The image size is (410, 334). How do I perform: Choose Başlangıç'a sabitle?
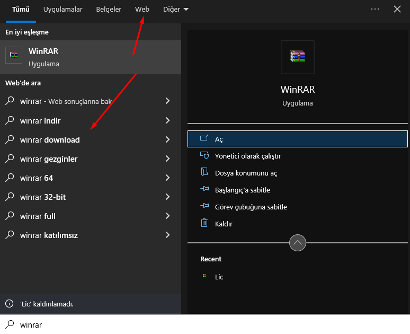tap(298, 190)
